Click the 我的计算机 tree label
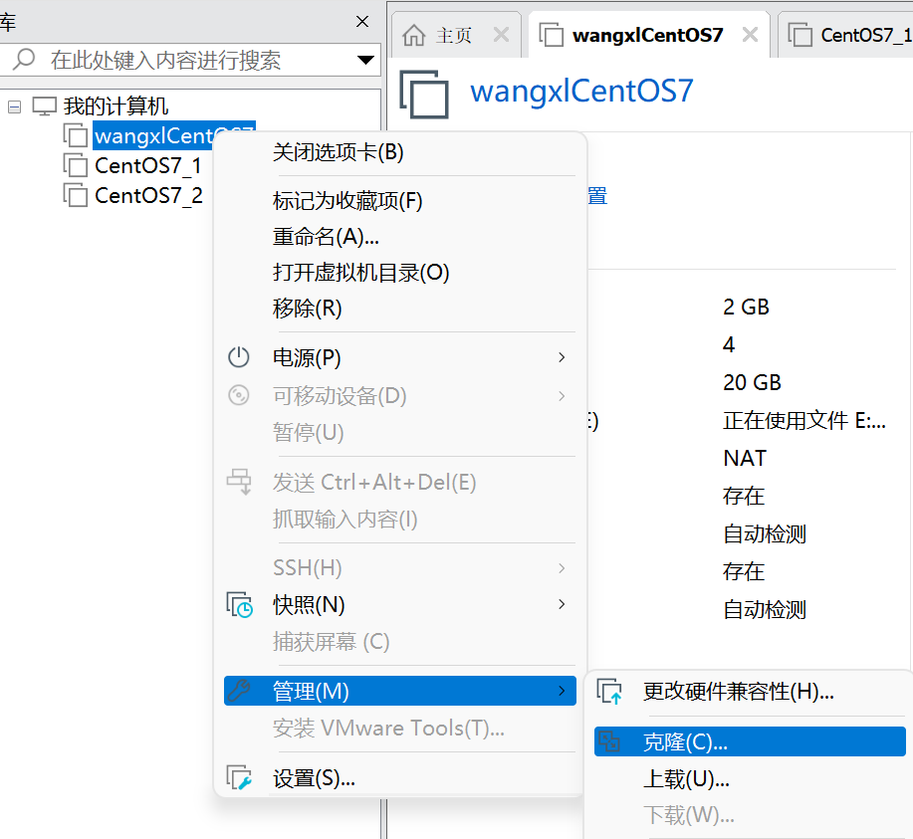913x839 pixels. (115, 105)
